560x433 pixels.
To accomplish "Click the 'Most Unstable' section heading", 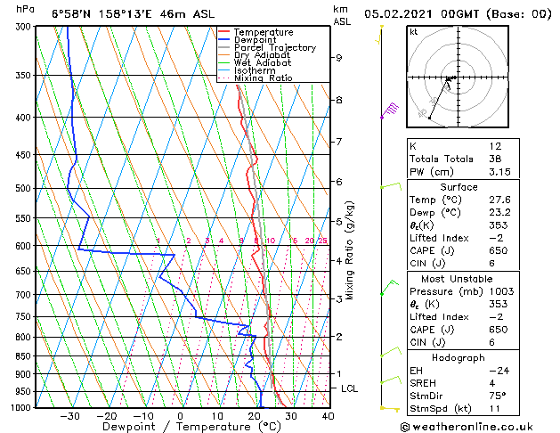I will (x=457, y=279).
